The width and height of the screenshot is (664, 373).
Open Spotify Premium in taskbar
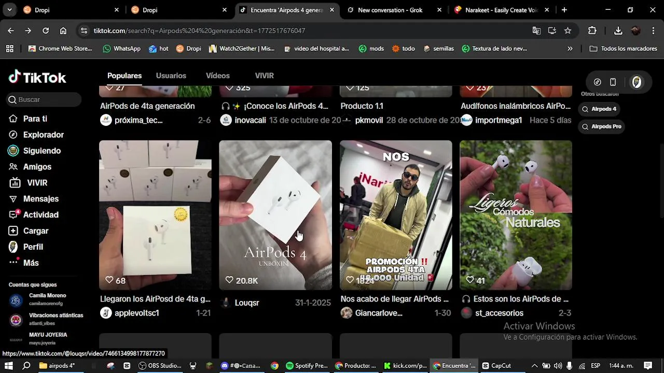307,366
